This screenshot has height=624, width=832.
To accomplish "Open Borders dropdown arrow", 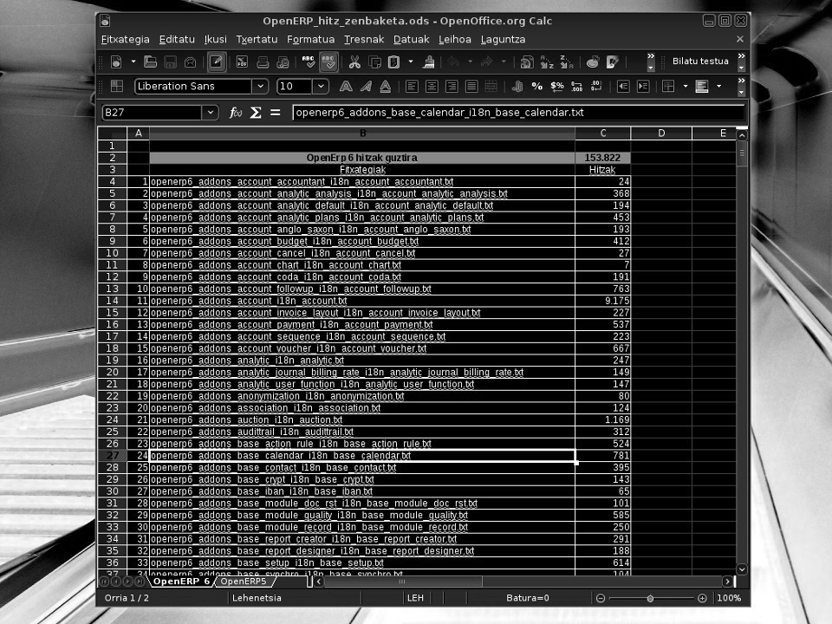I will tap(685, 86).
